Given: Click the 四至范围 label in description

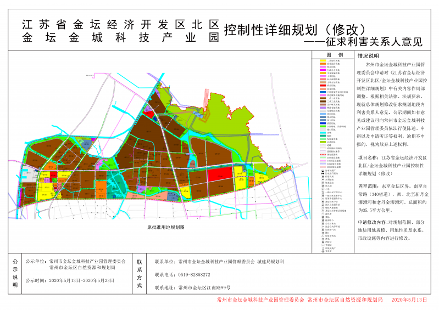Looking at the screenshot, I should point(368,186).
